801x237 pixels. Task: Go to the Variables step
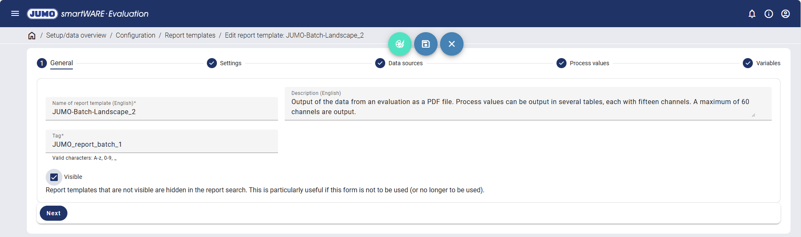pyautogui.click(x=768, y=63)
